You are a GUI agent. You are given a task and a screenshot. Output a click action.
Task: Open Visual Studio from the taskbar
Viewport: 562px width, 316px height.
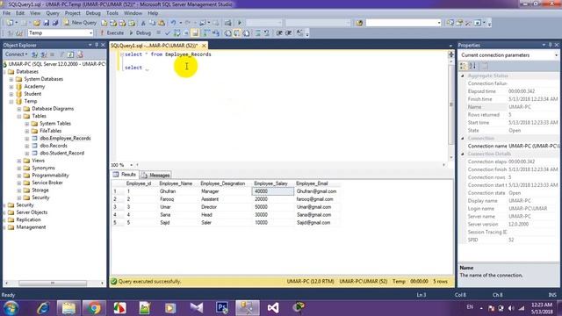[x=273, y=308]
